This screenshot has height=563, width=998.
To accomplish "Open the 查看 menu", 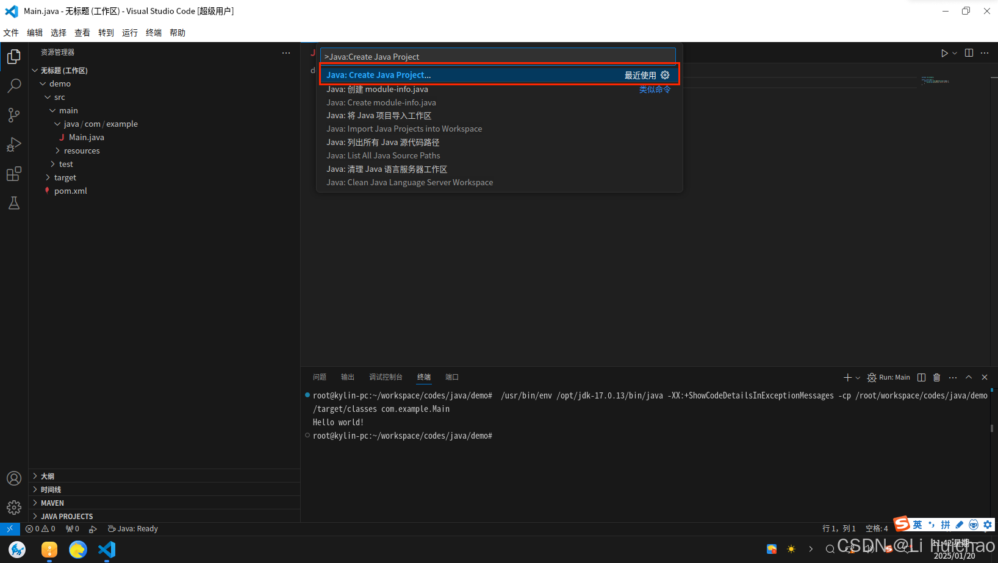I will 82,33.
